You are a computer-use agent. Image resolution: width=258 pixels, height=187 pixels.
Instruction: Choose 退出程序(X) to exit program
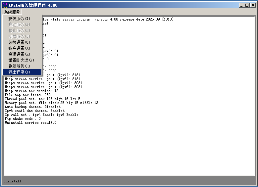(x=19, y=72)
